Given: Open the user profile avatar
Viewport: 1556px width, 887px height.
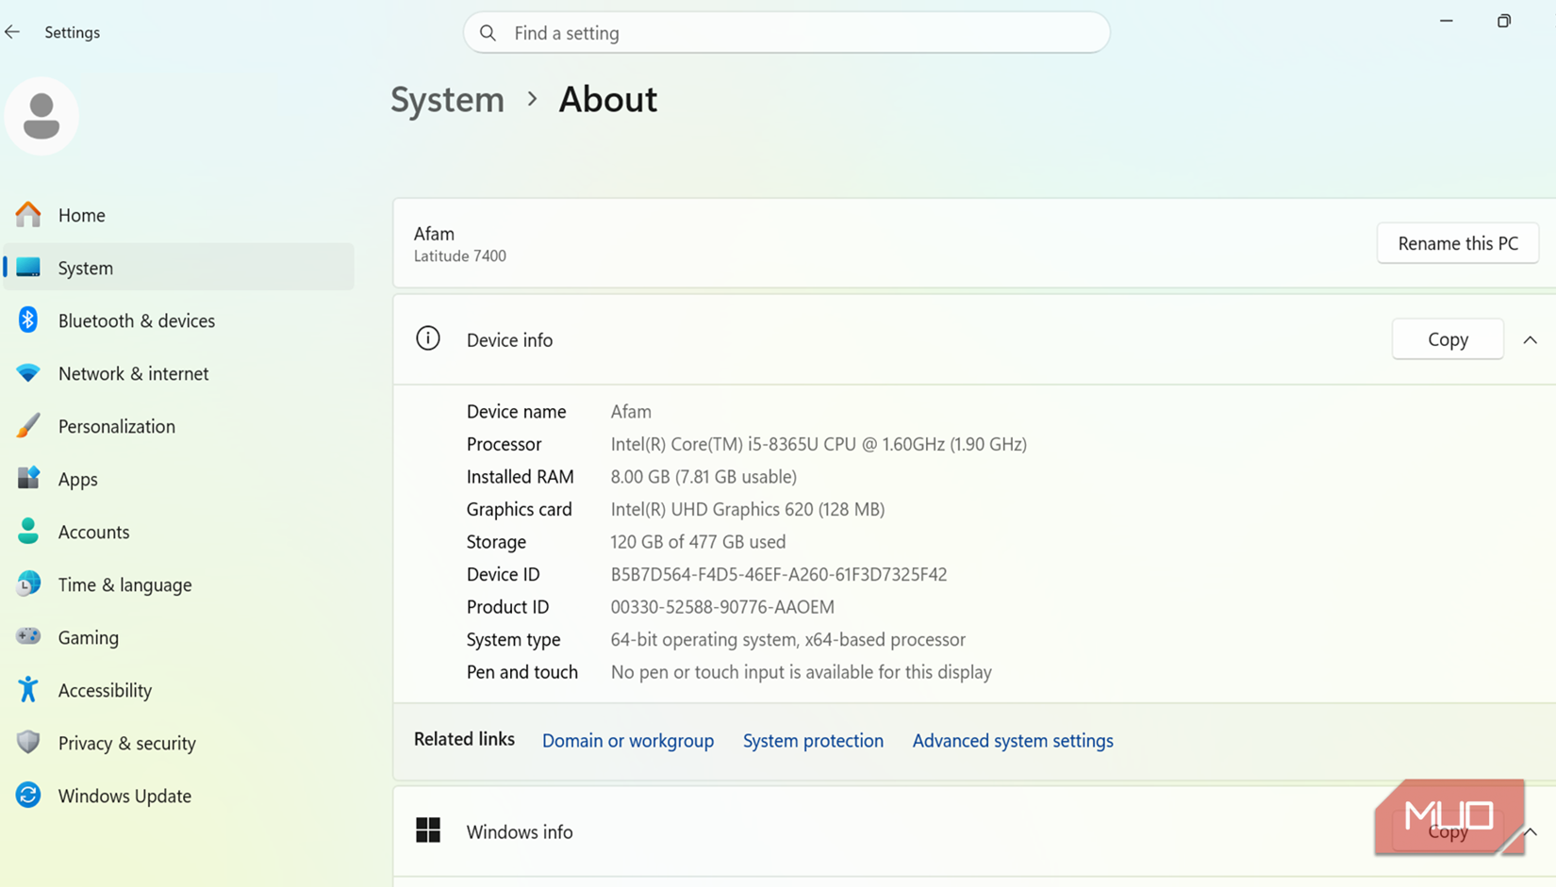Looking at the screenshot, I should (41, 116).
